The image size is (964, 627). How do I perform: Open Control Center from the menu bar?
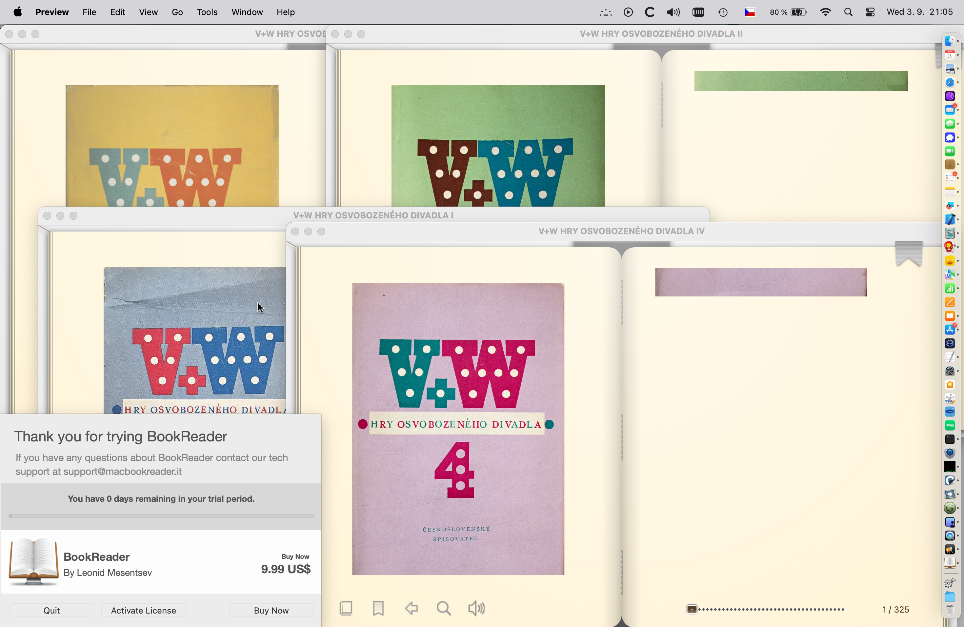click(870, 12)
